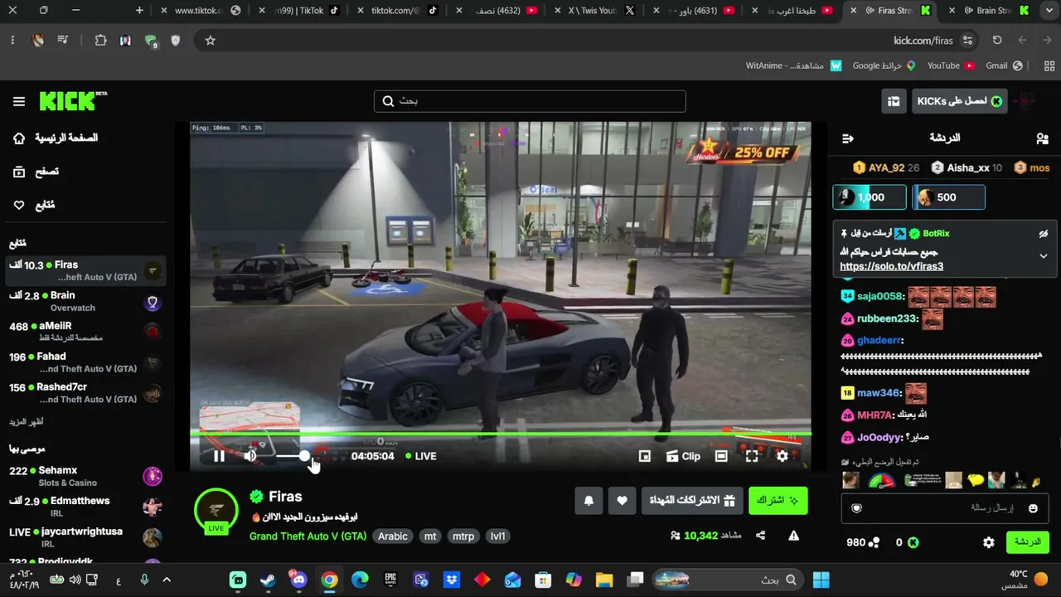Open emoji picker in chat input

click(1033, 508)
